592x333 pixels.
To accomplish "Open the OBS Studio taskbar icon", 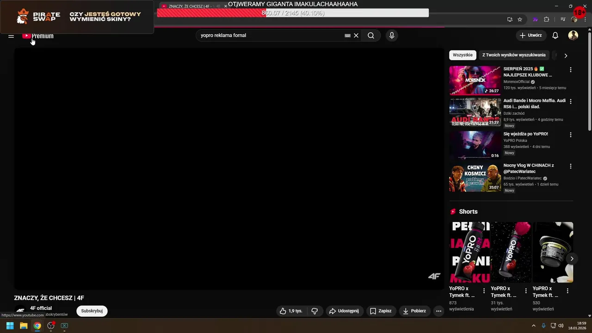I will point(51,326).
